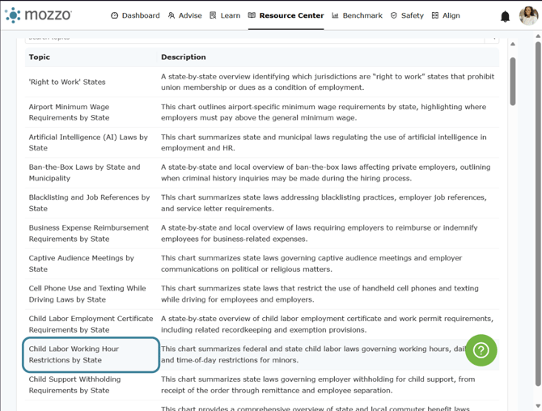Open the Align tab
542x411 pixels.
446,15
